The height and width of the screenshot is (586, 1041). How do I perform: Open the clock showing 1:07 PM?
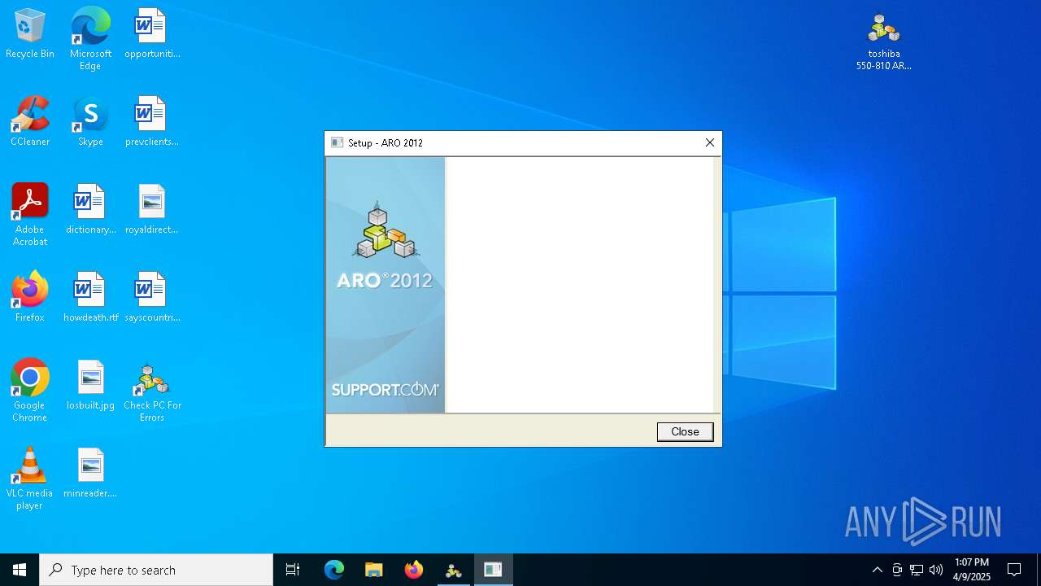coord(972,570)
